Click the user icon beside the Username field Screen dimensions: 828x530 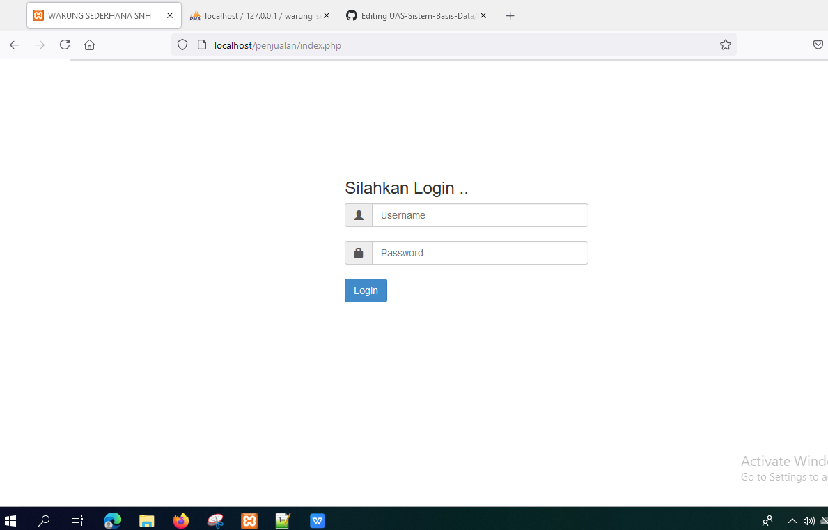[x=359, y=215]
